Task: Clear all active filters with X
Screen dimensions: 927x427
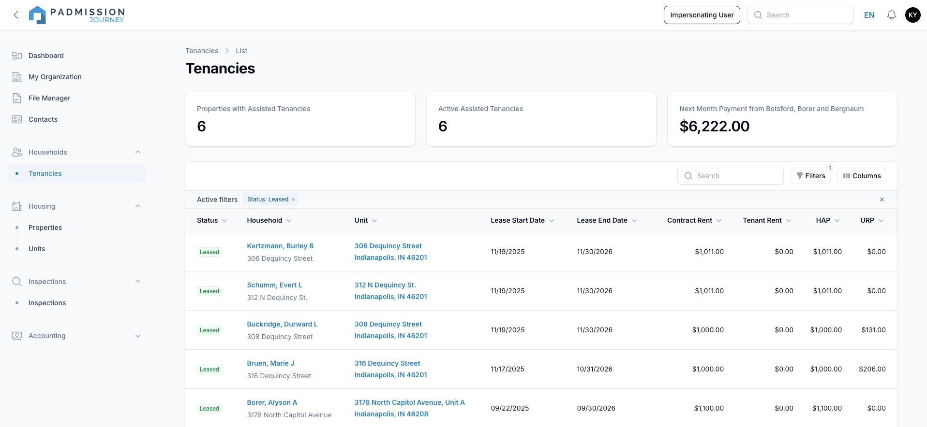Action: click(x=882, y=199)
